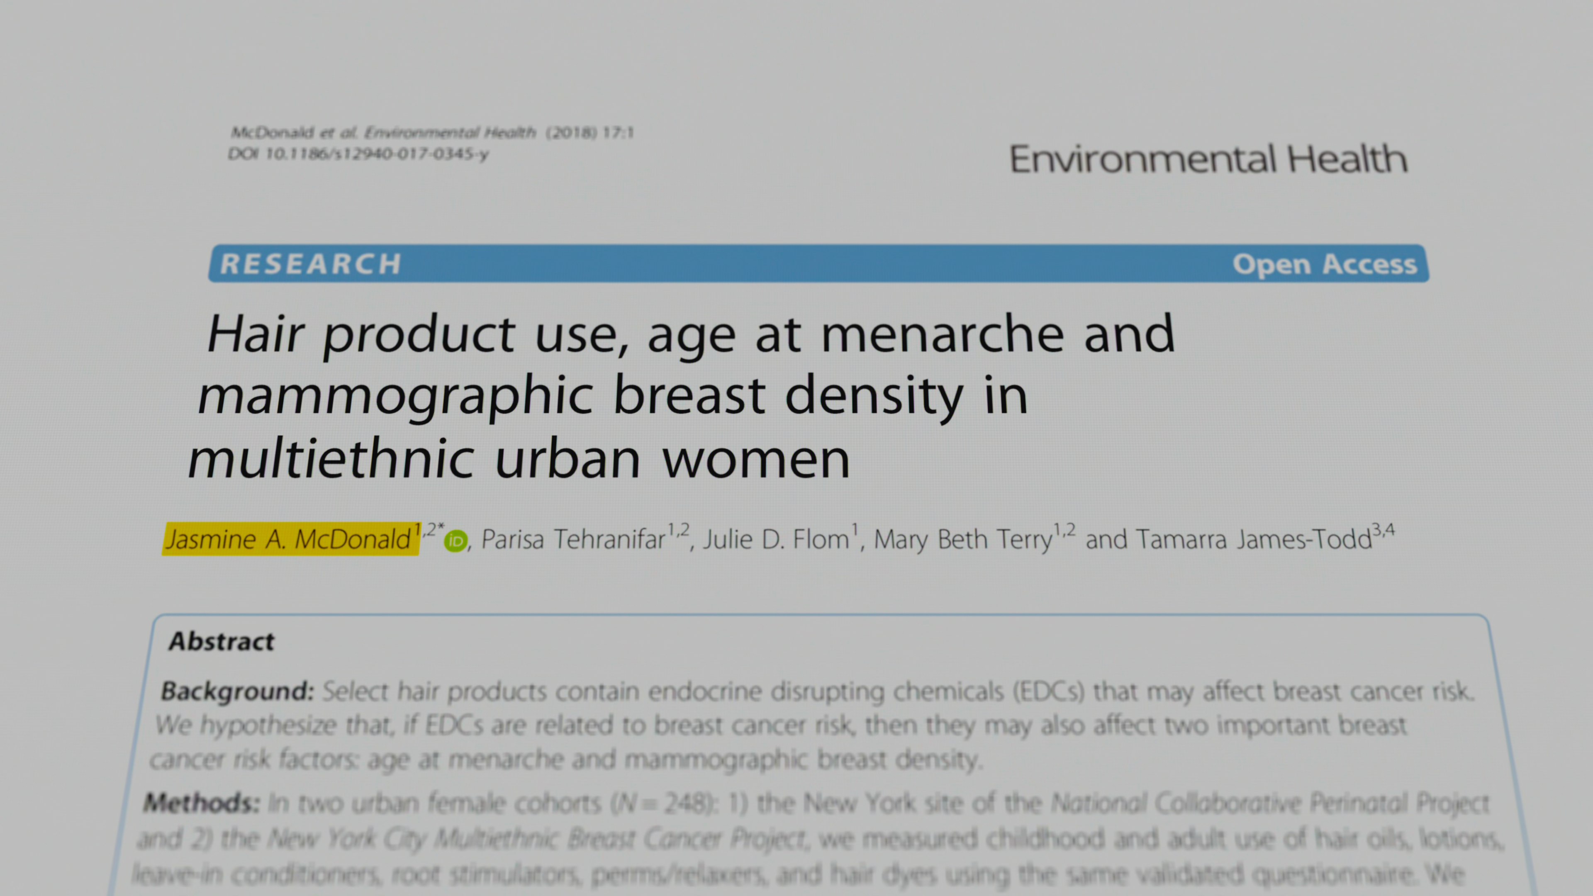Click the Methods: bold label
The height and width of the screenshot is (896, 1593).
point(201,803)
